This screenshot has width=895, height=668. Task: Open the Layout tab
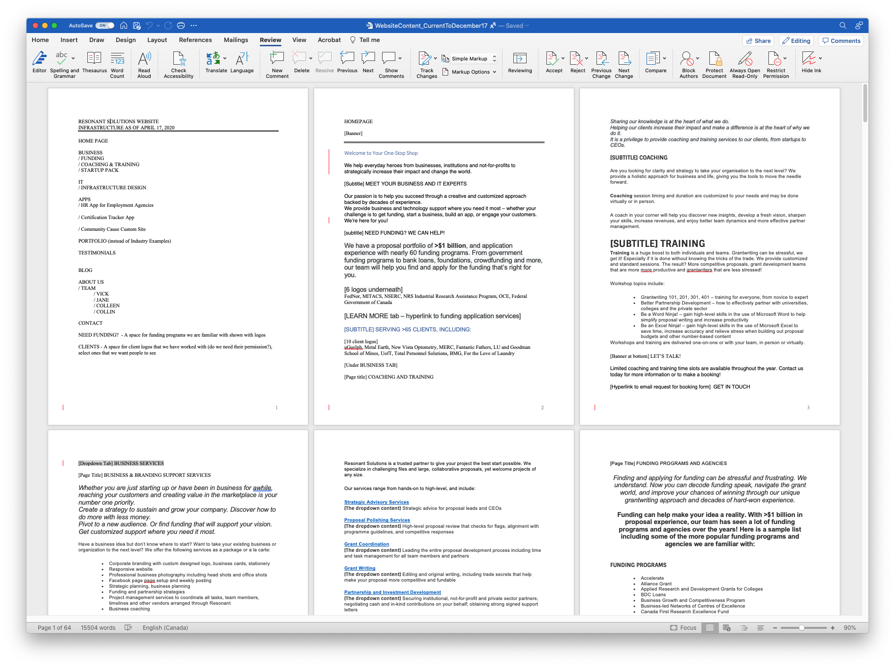coord(157,40)
